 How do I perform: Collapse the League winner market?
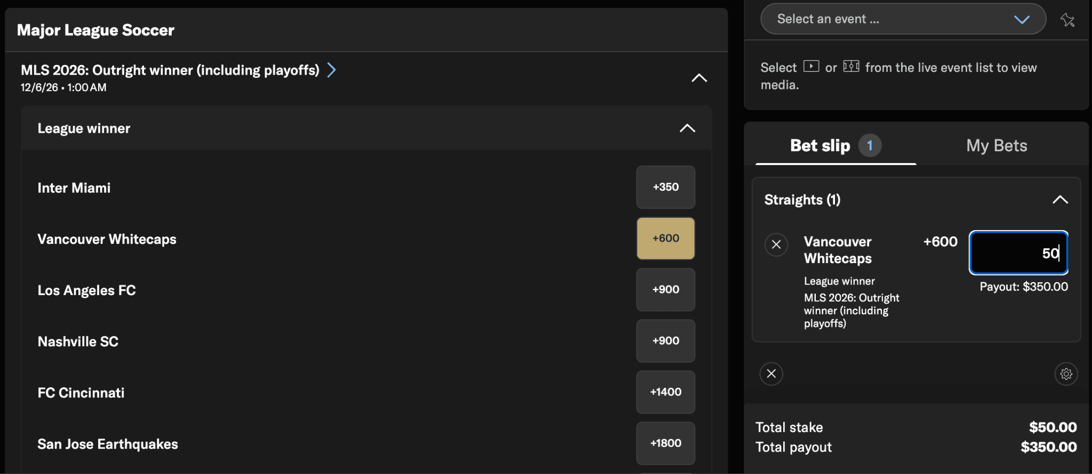[x=687, y=128]
